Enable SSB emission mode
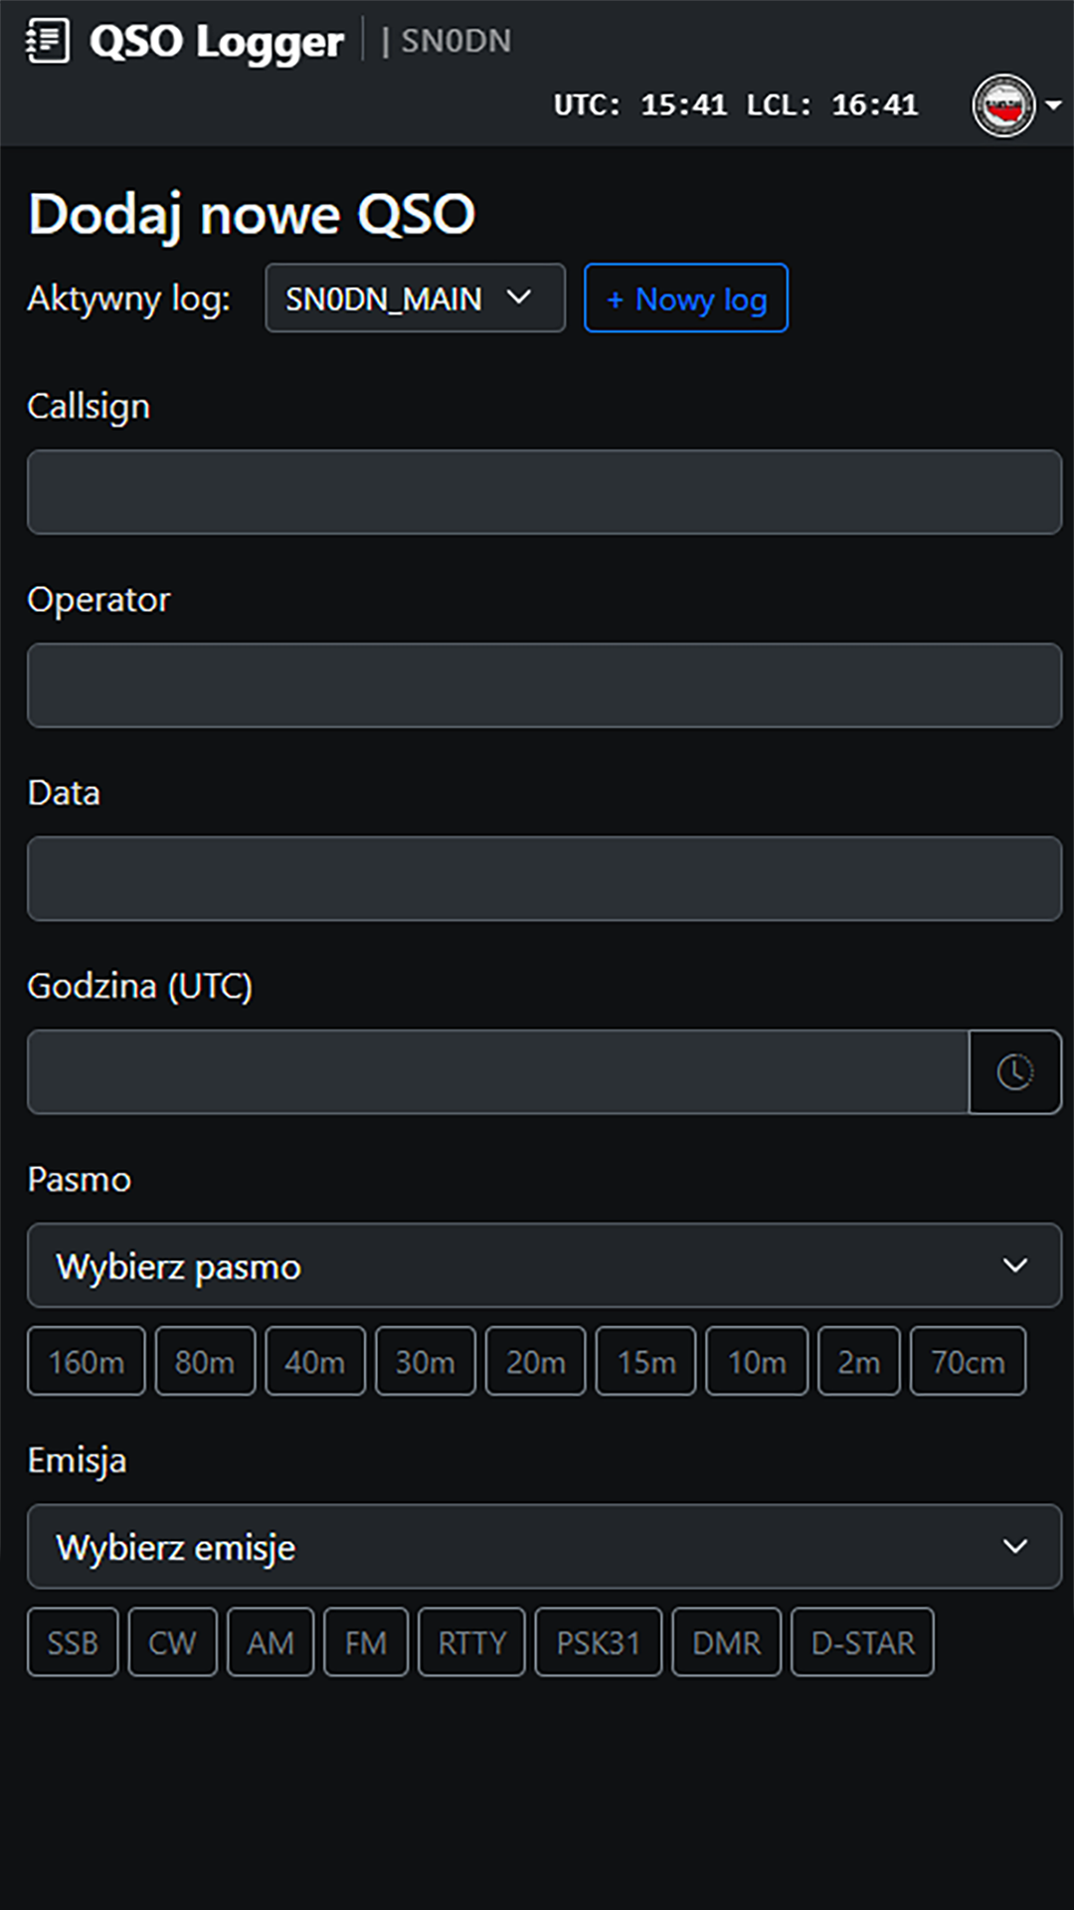This screenshot has width=1074, height=1910. (x=73, y=1642)
